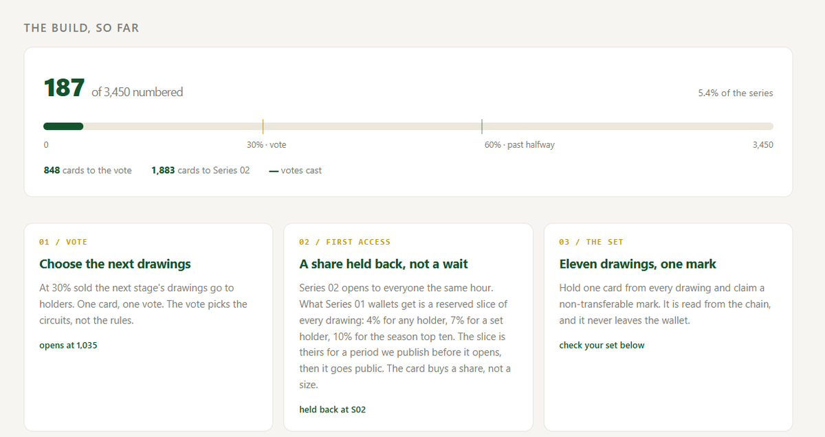Viewport: 825px width, 437px height.
Task: Click the '848 cards to the vote' stat
Action: (87, 170)
